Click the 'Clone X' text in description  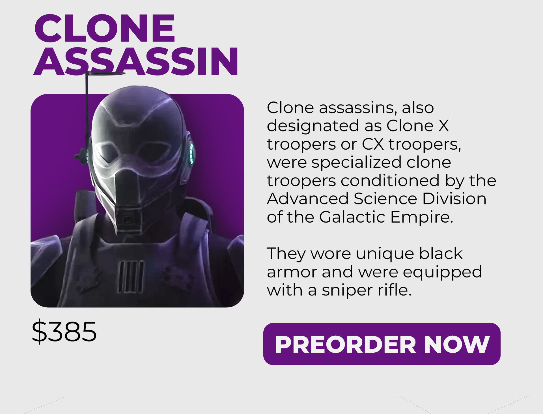(x=418, y=126)
